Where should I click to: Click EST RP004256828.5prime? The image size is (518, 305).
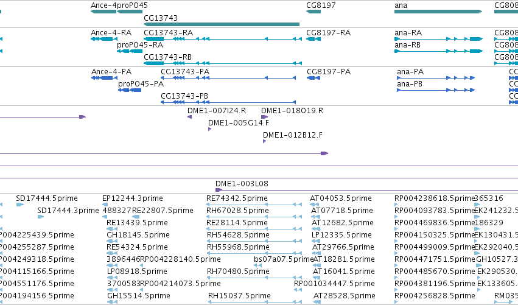(x=396, y=302)
